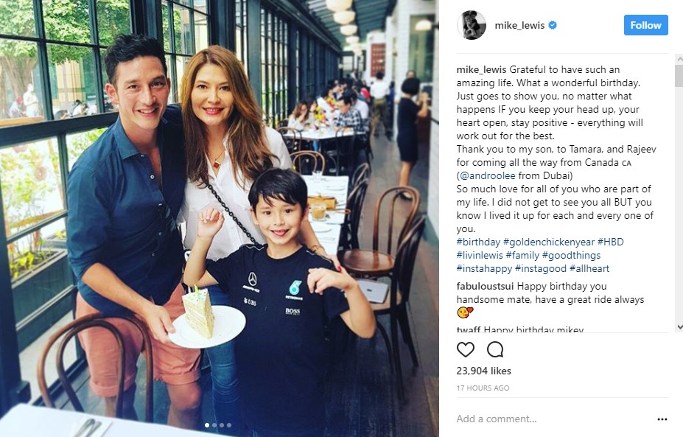Click the 17 hours ago timestamp
683x437 pixels.
(483, 388)
